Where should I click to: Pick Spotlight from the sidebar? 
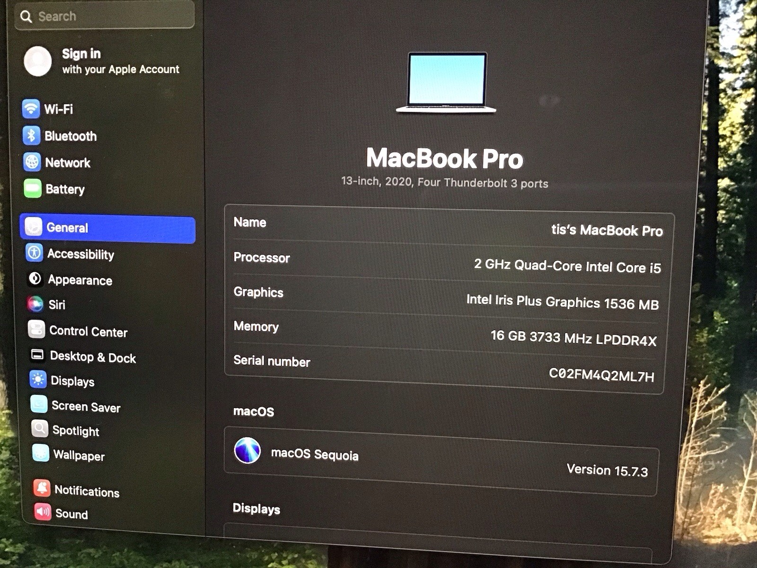(x=76, y=431)
